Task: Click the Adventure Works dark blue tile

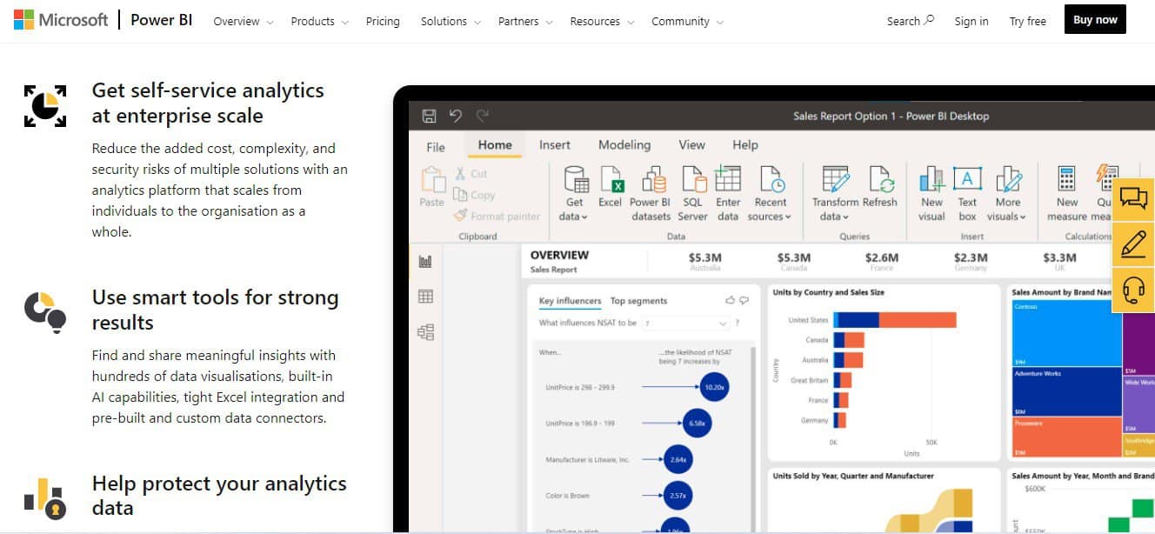Action: coord(1066,392)
